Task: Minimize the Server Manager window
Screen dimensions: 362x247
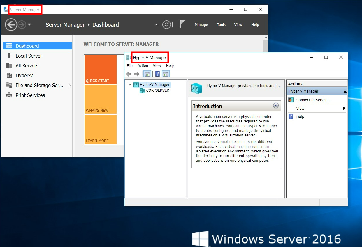Action: pyautogui.click(x=231, y=9)
